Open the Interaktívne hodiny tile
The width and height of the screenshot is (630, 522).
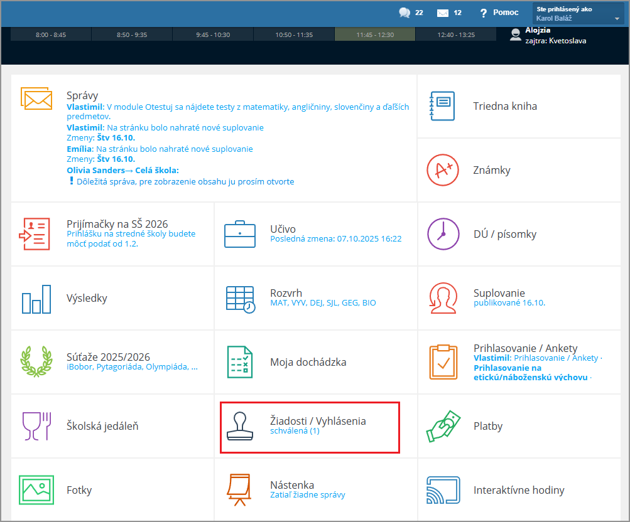pos(518,490)
